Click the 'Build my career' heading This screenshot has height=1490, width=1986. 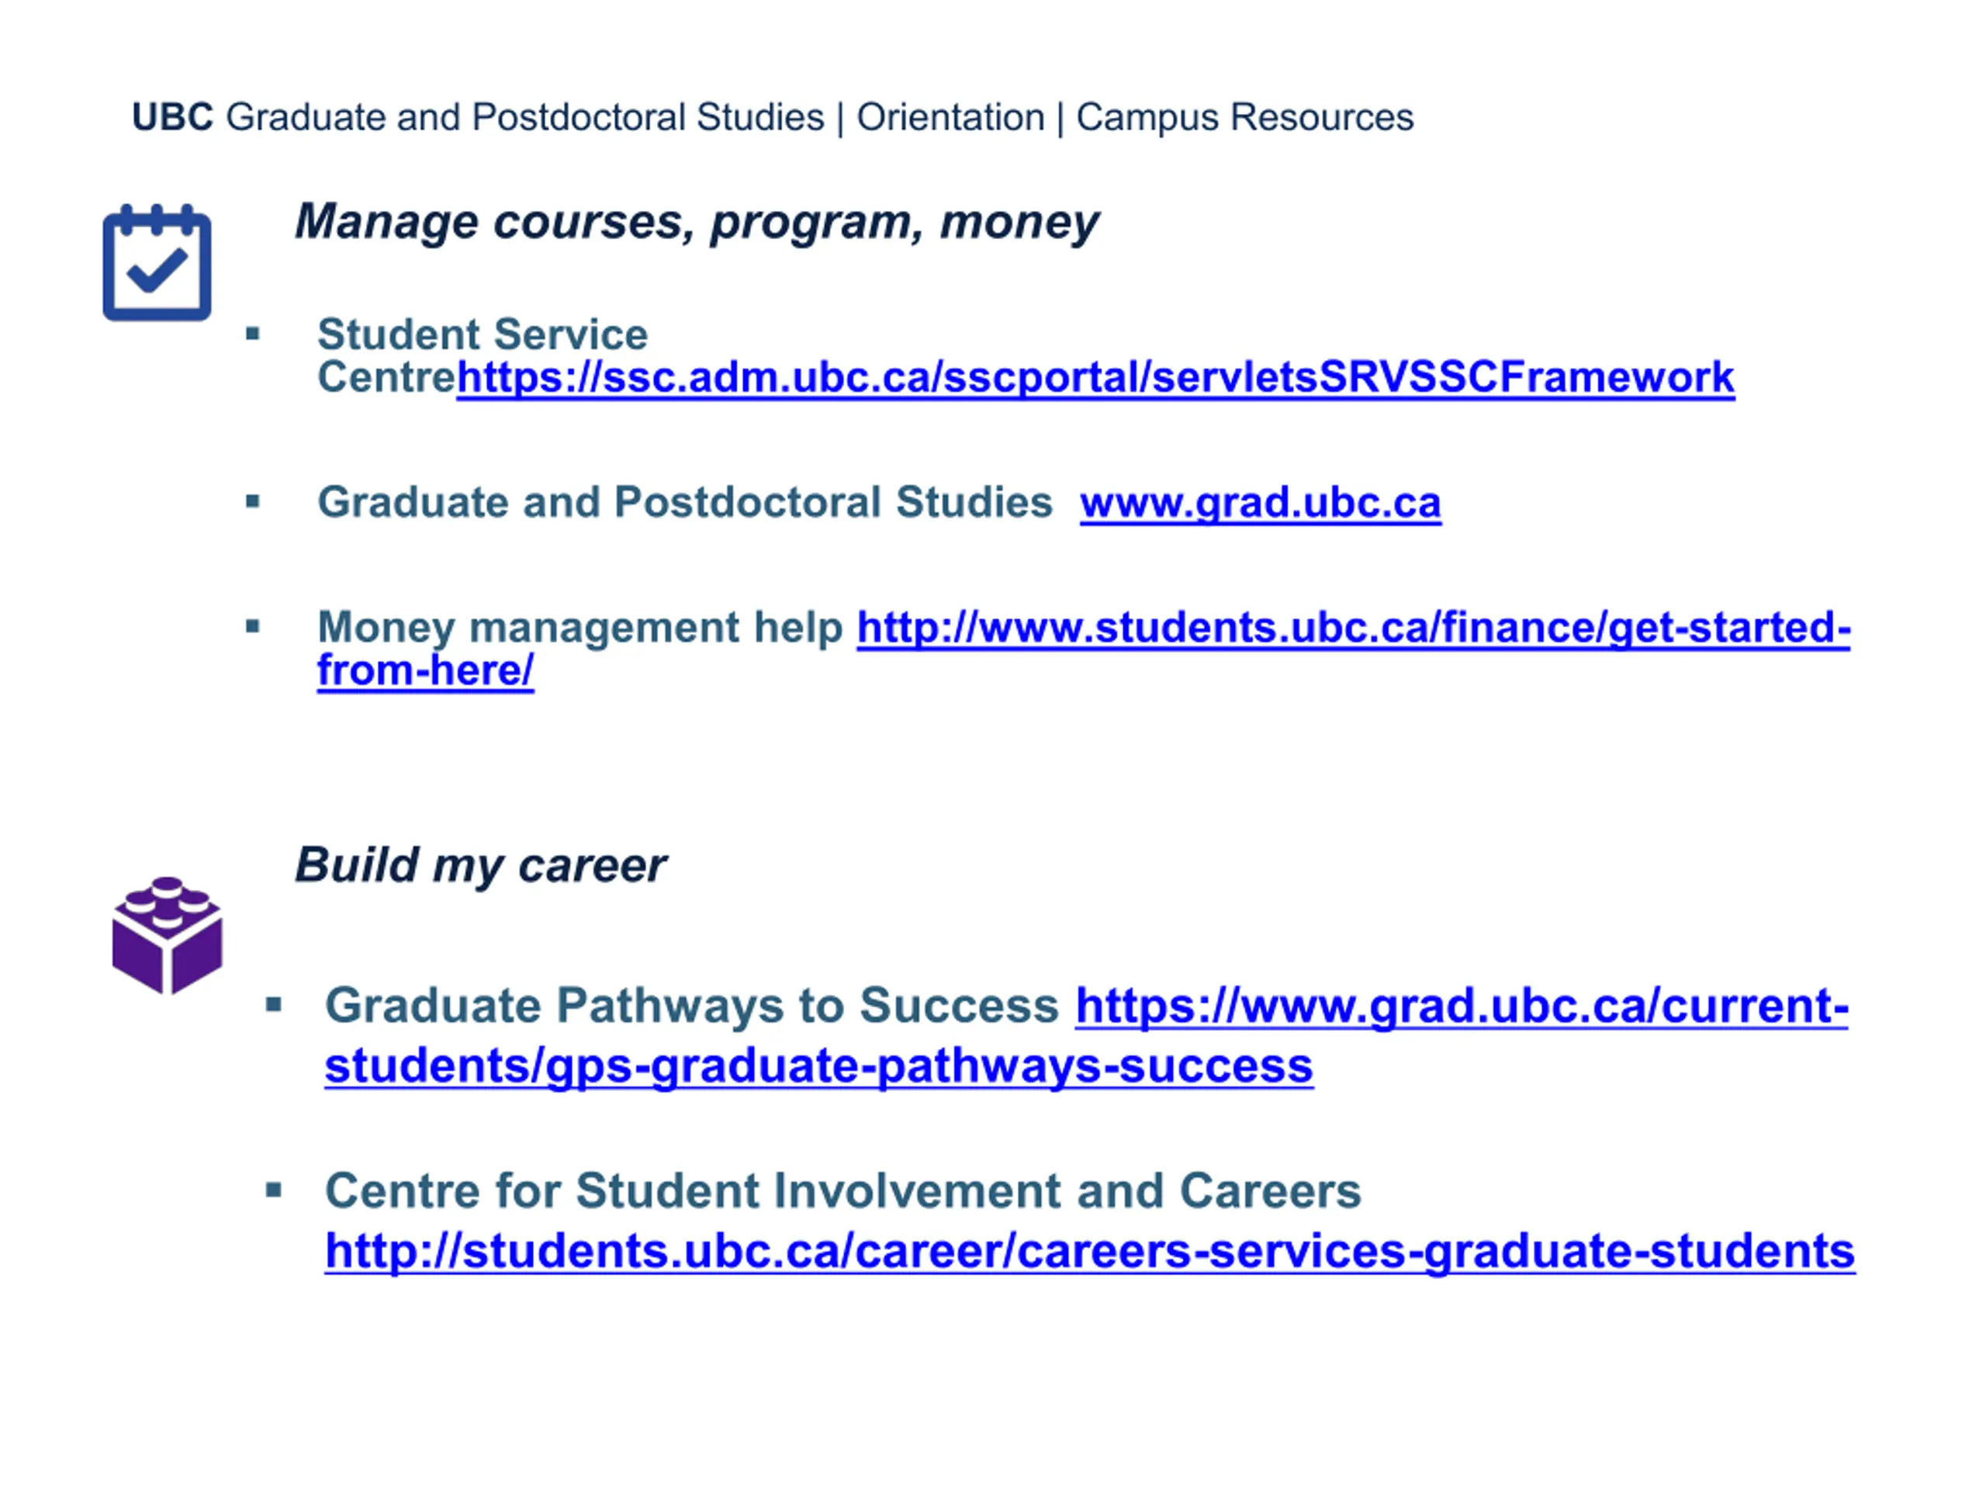(480, 866)
